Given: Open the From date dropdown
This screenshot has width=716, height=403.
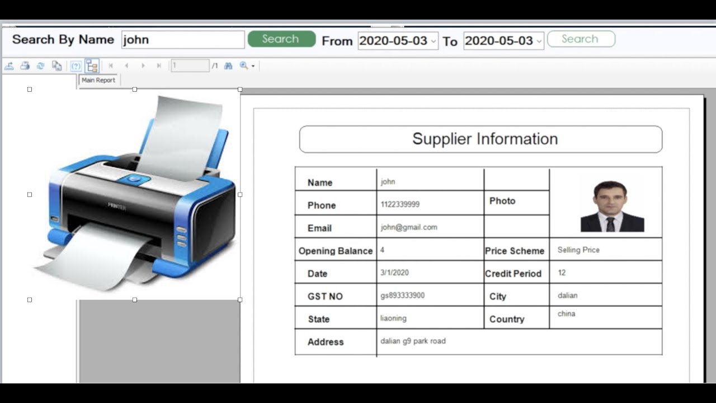Looking at the screenshot, I should [x=433, y=41].
